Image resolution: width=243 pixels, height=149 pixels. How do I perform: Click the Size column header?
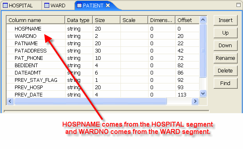tap(107, 20)
